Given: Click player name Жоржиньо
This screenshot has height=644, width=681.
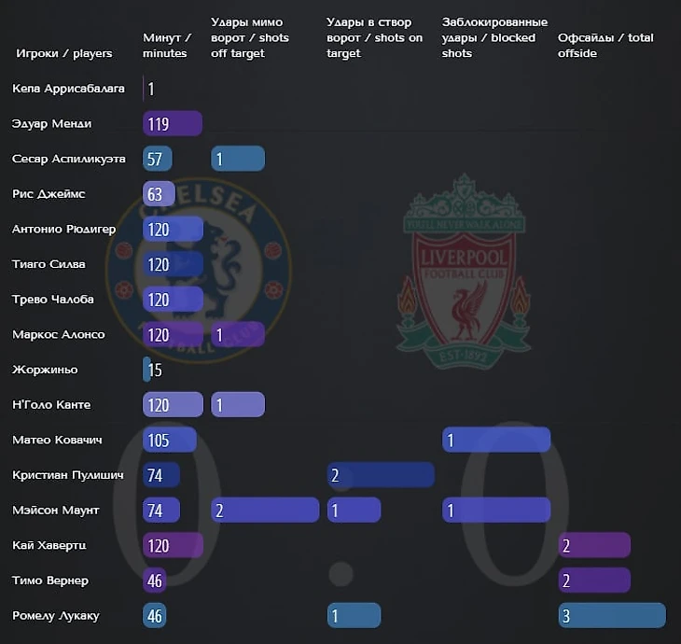Looking at the screenshot, I should 45,370.
